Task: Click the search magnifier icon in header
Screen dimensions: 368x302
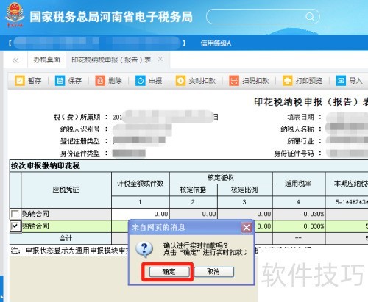Action: pyautogui.click(x=310, y=17)
